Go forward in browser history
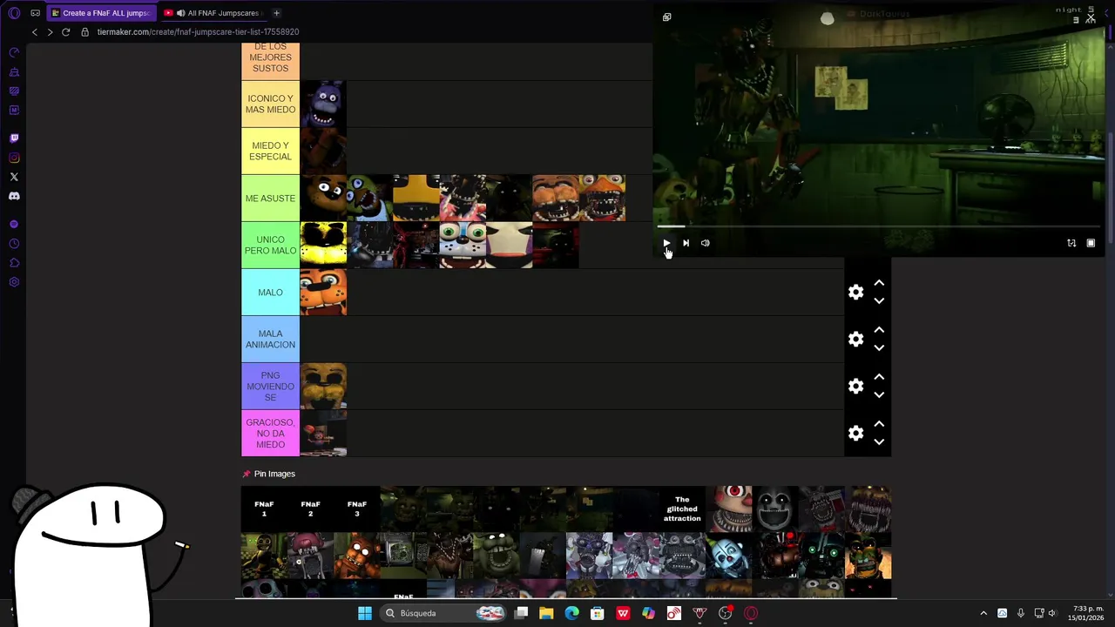This screenshot has width=1115, height=627. [50, 32]
